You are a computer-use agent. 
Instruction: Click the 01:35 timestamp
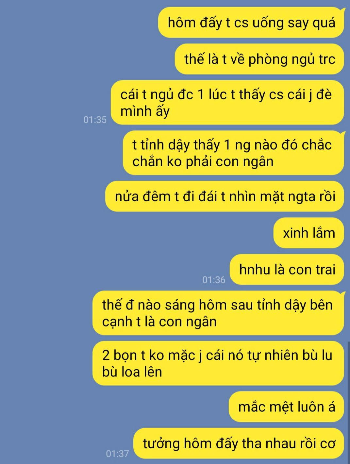95,120
